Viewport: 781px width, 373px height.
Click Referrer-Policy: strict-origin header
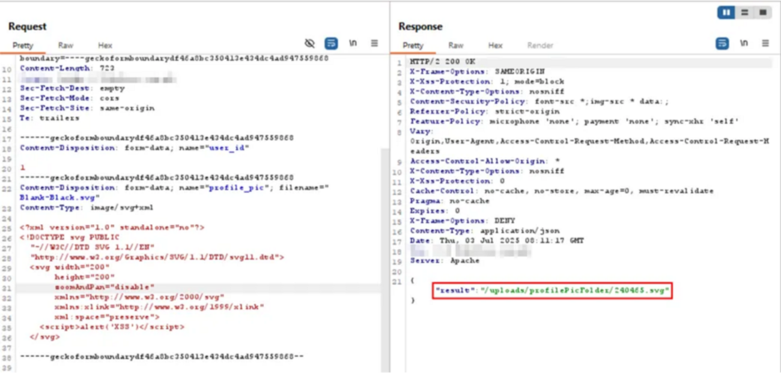[484, 111]
